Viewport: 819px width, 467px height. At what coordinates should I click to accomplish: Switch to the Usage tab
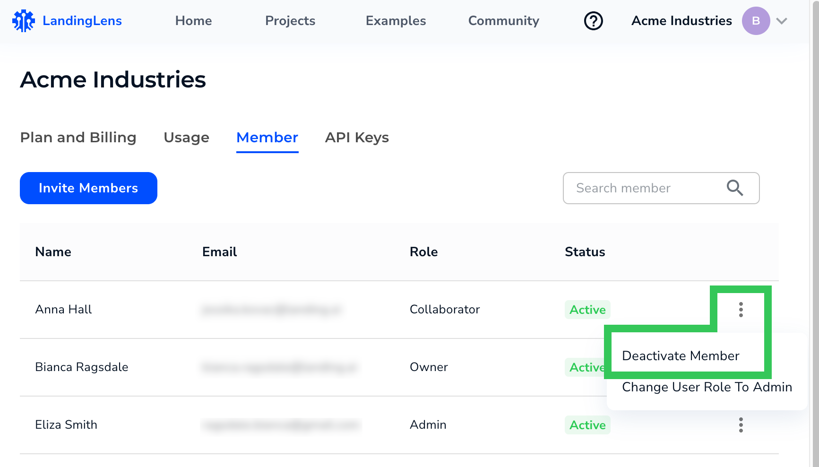tap(187, 138)
